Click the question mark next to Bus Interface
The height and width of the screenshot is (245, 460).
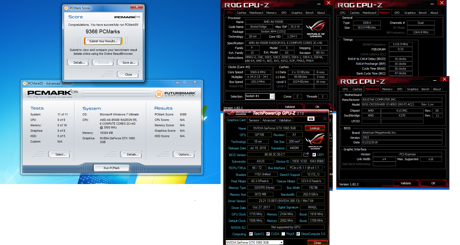pos(324,168)
